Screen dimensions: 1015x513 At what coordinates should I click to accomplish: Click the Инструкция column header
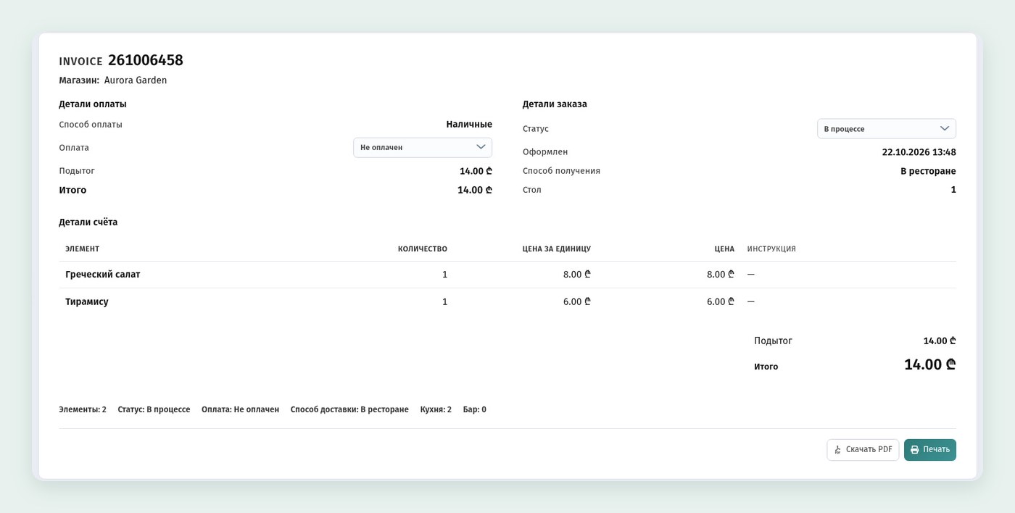(771, 249)
